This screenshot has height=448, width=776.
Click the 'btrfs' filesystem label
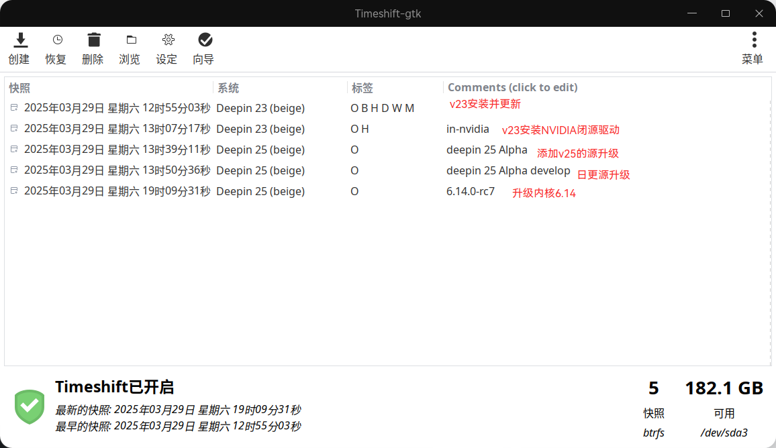tap(654, 433)
